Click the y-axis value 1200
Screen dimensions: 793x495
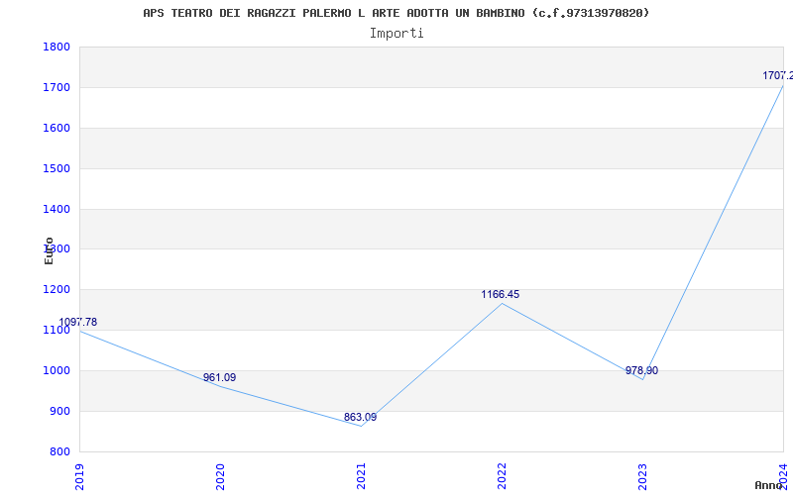(57, 289)
